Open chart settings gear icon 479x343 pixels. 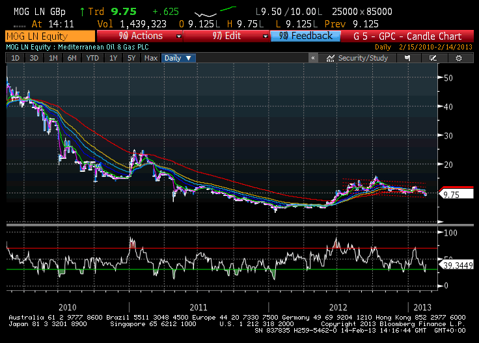point(459,58)
